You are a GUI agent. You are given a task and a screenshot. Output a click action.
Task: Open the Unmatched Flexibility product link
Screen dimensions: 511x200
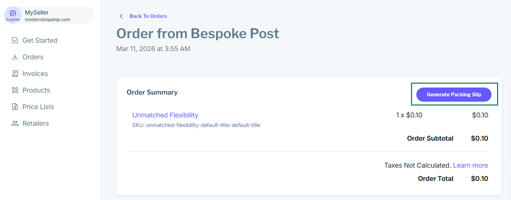[165, 115]
